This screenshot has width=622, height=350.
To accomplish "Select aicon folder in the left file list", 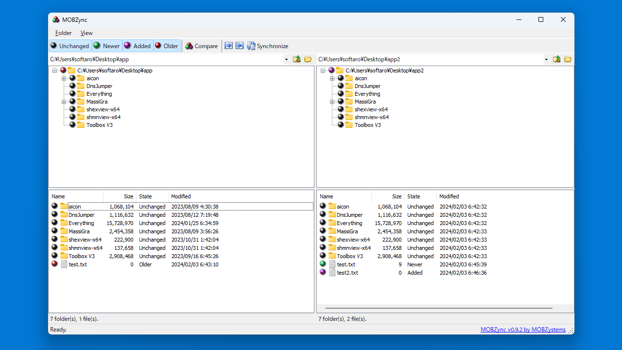I will click(x=75, y=207).
